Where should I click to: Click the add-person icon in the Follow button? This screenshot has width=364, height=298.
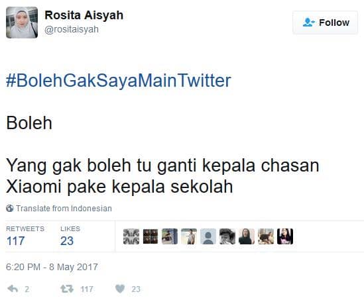(x=308, y=23)
